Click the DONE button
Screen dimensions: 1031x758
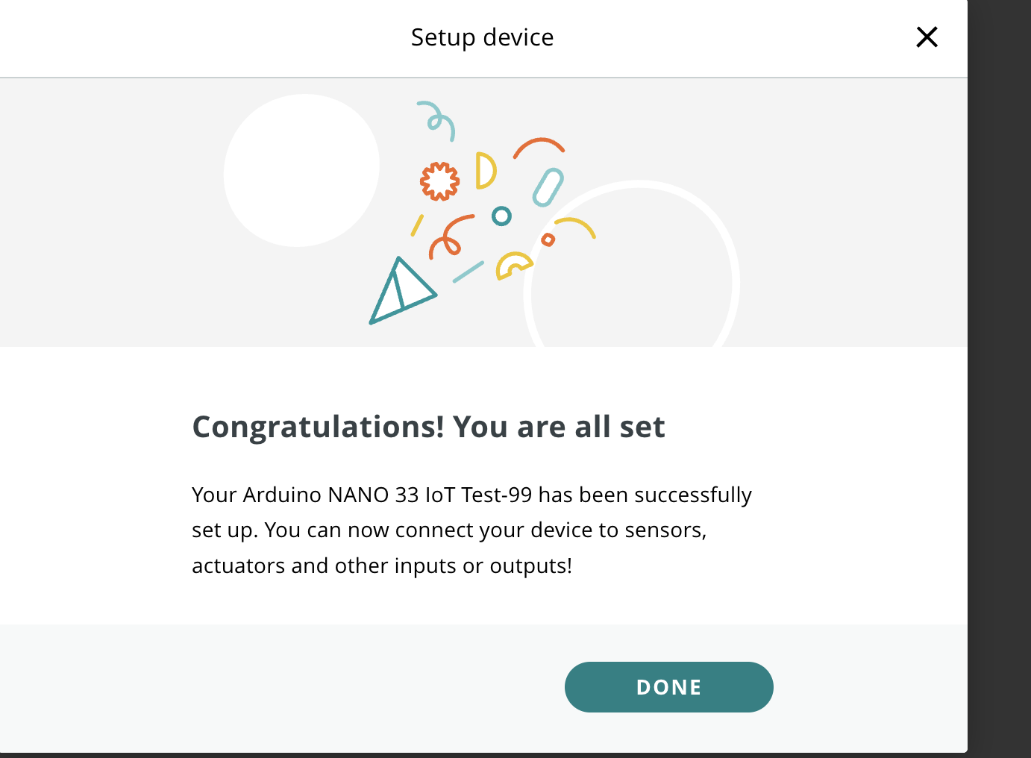[x=668, y=686]
